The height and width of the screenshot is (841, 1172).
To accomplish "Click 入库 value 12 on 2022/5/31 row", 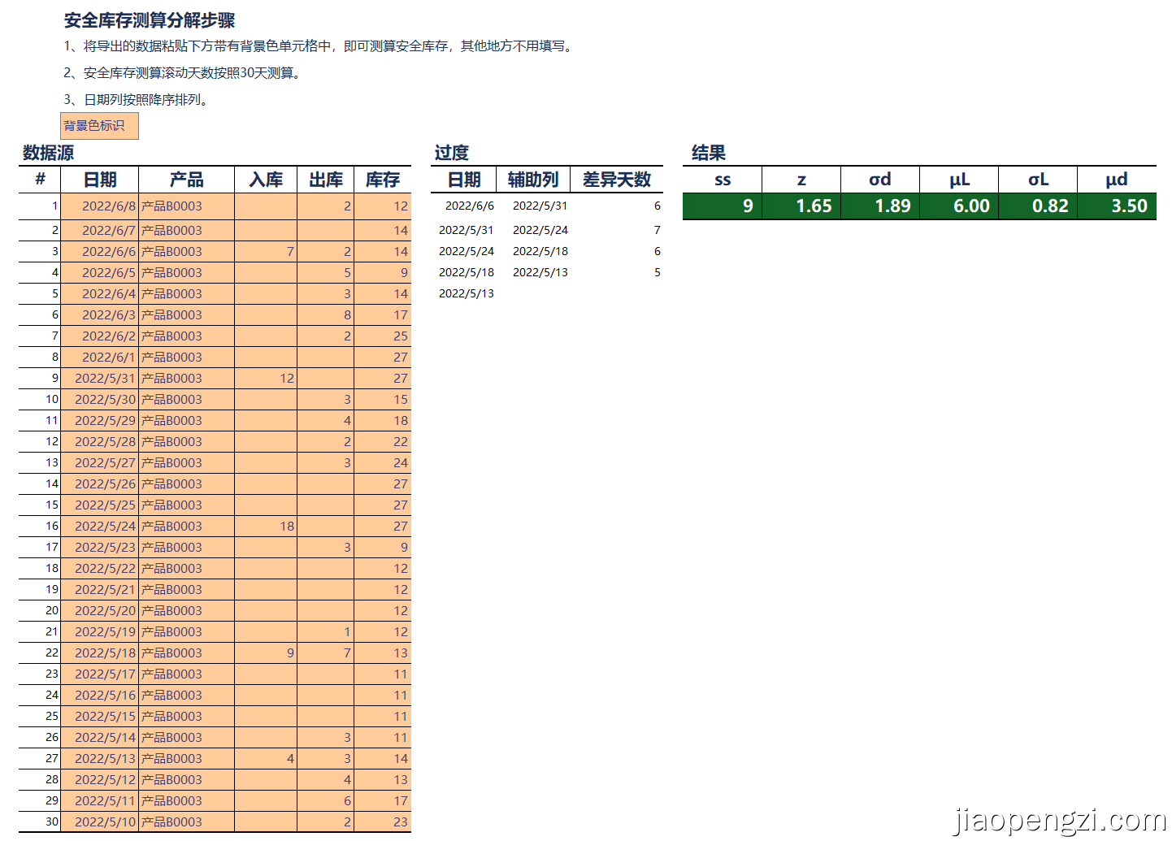I will pos(266,379).
